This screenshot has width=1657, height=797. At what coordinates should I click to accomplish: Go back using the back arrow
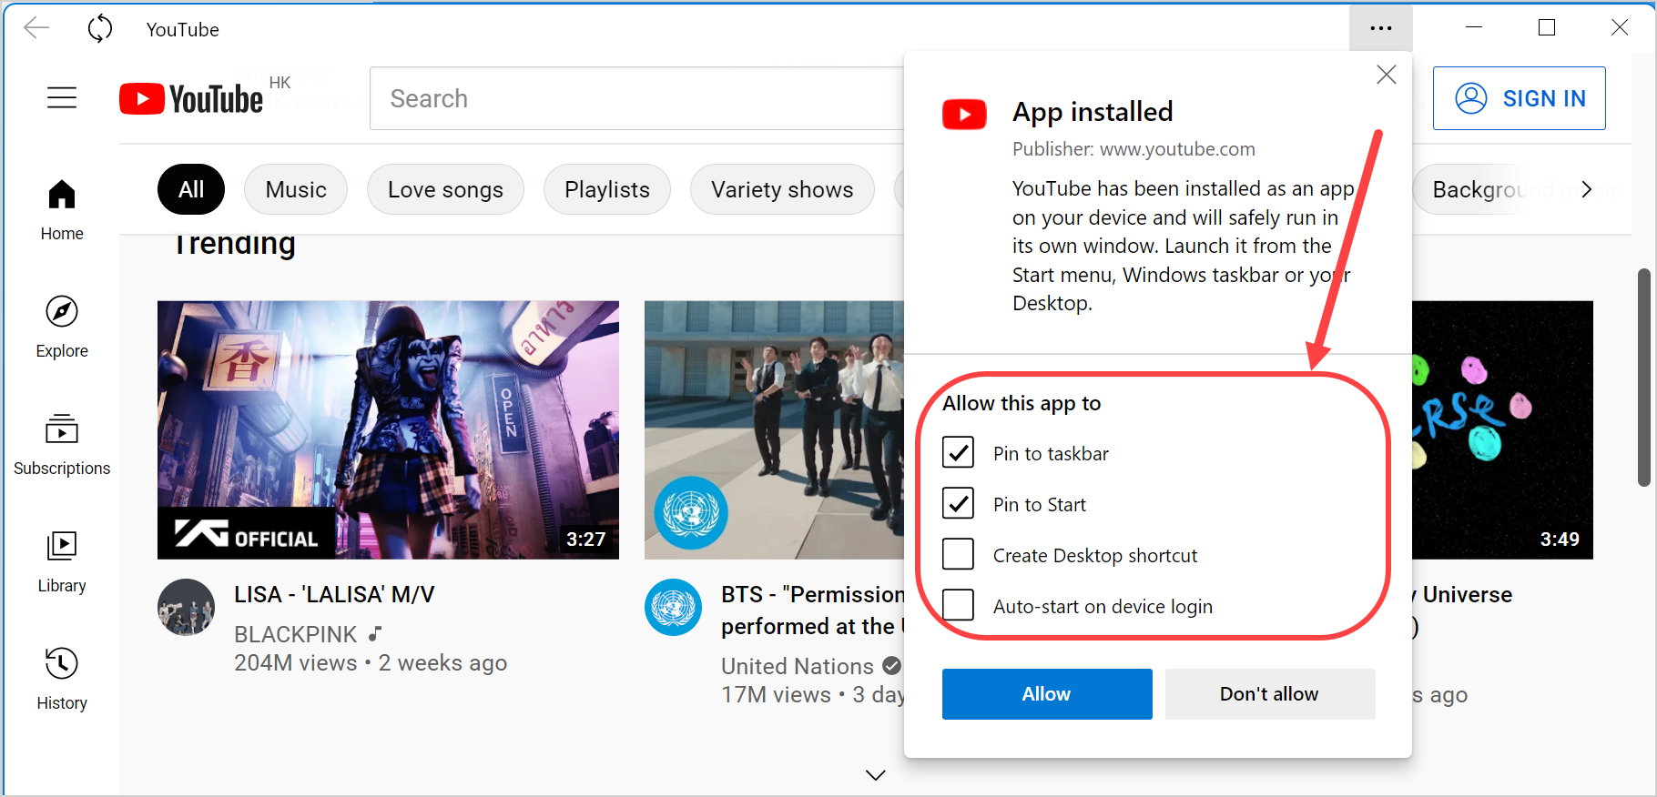[36, 28]
